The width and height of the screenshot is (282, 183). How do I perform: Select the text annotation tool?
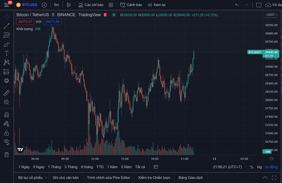tap(7, 54)
